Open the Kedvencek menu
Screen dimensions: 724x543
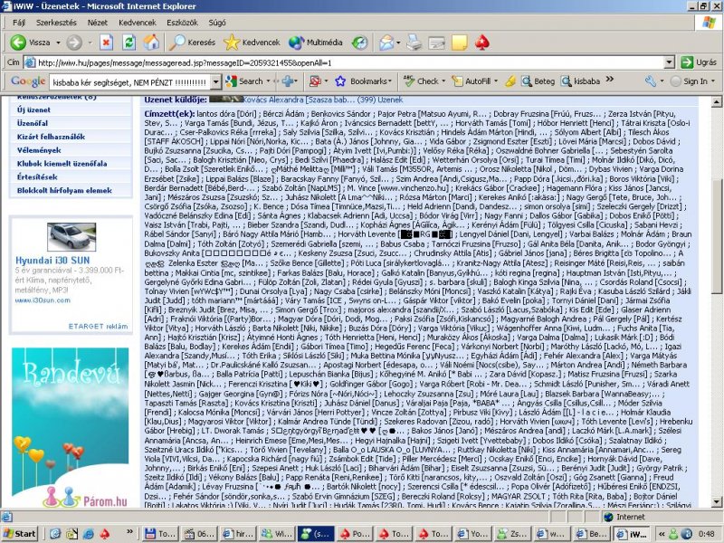pyautogui.click(x=138, y=23)
